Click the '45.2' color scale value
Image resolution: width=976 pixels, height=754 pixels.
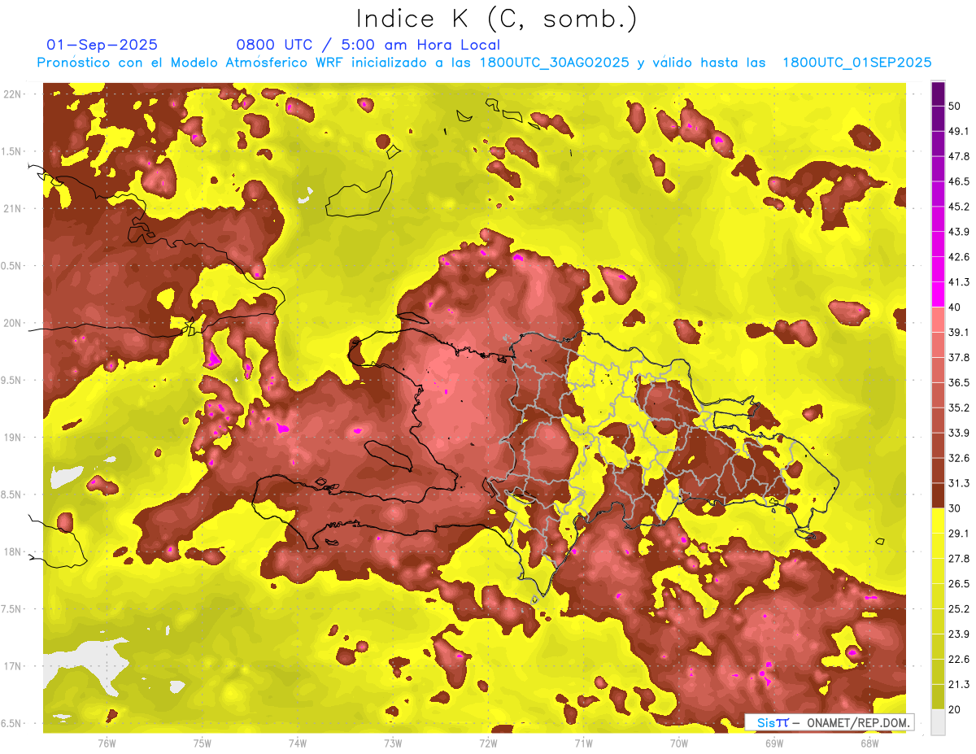tap(958, 207)
